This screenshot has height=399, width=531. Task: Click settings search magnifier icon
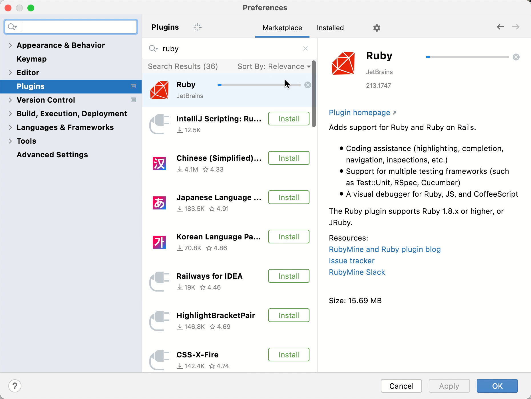12,27
